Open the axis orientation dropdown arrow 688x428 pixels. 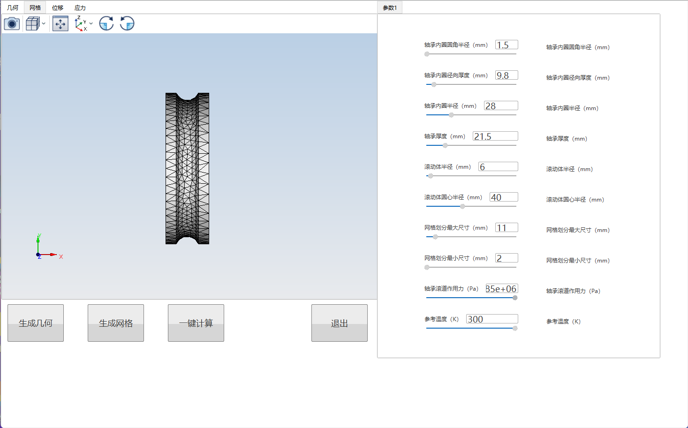(x=91, y=23)
